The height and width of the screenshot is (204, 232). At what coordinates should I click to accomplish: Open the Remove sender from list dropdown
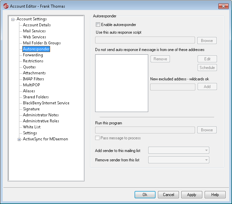[x=179, y=160]
